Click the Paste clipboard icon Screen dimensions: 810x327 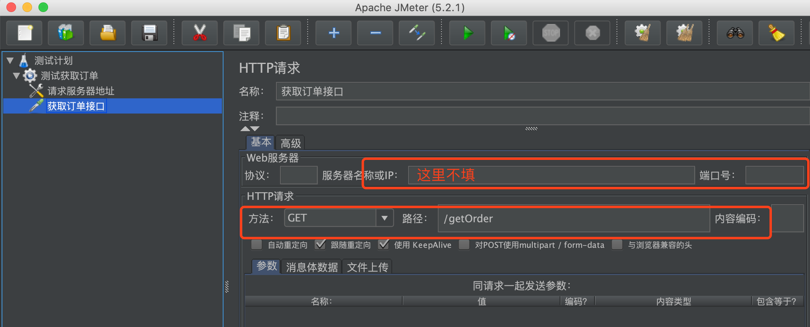tap(283, 33)
